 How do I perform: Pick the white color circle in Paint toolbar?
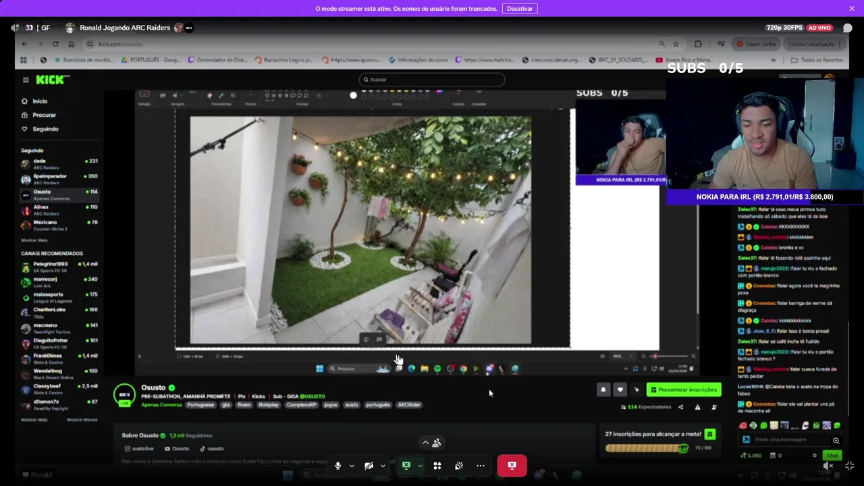(353, 95)
